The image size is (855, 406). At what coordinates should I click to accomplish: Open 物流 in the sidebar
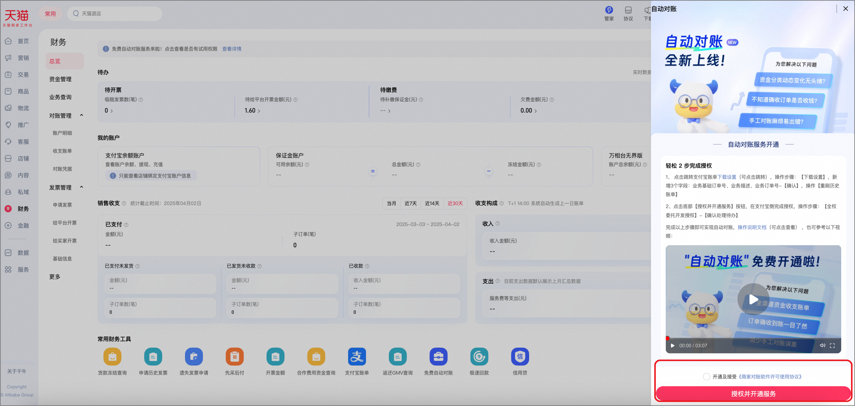[x=17, y=108]
